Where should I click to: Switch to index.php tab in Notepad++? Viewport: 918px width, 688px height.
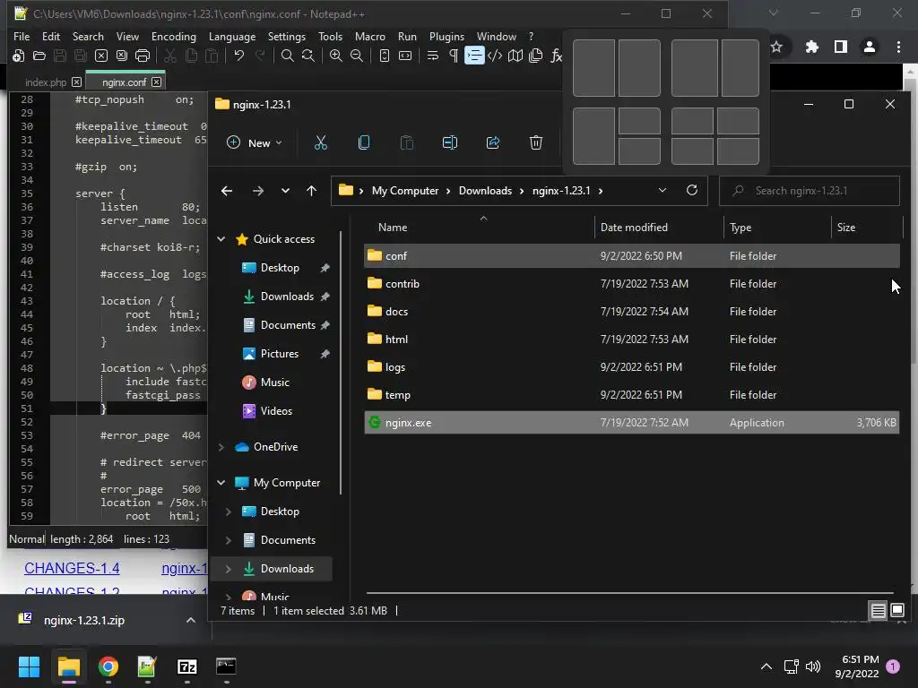tap(46, 82)
